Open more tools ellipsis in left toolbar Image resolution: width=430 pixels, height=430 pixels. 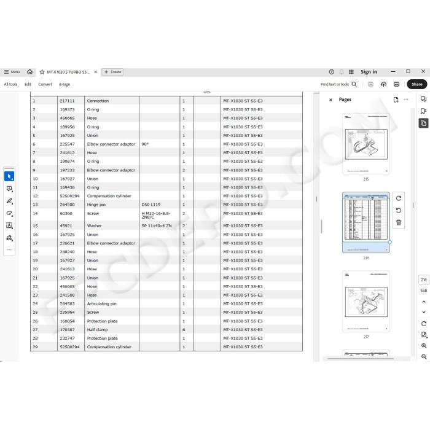tap(9, 249)
